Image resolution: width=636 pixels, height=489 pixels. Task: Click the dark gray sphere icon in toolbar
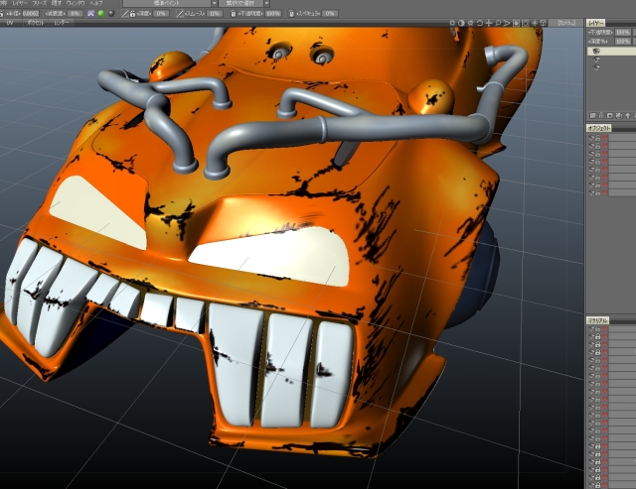coord(109,13)
